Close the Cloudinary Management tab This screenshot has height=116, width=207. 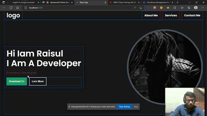tap(172, 3)
